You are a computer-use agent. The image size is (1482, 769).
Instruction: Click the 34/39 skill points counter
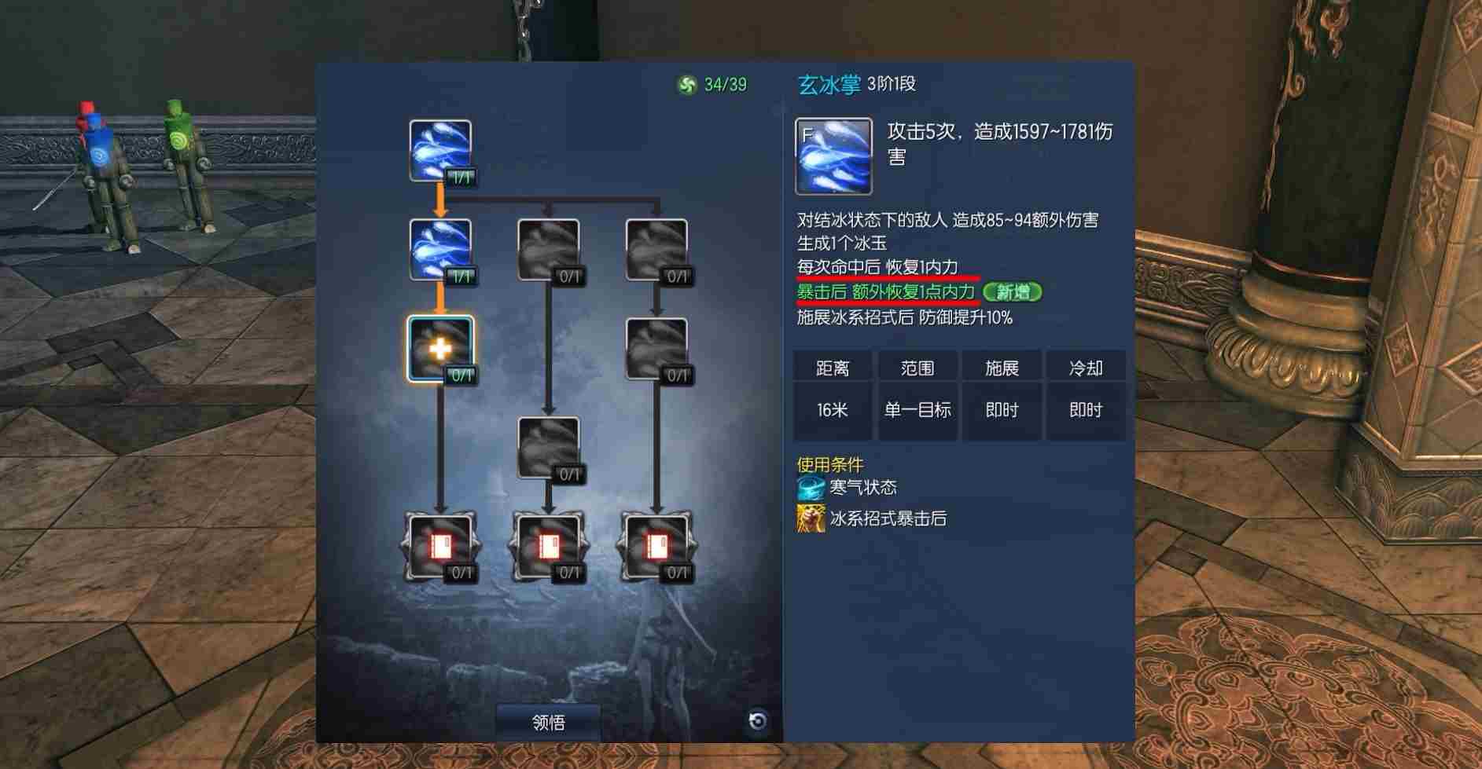[712, 84]
